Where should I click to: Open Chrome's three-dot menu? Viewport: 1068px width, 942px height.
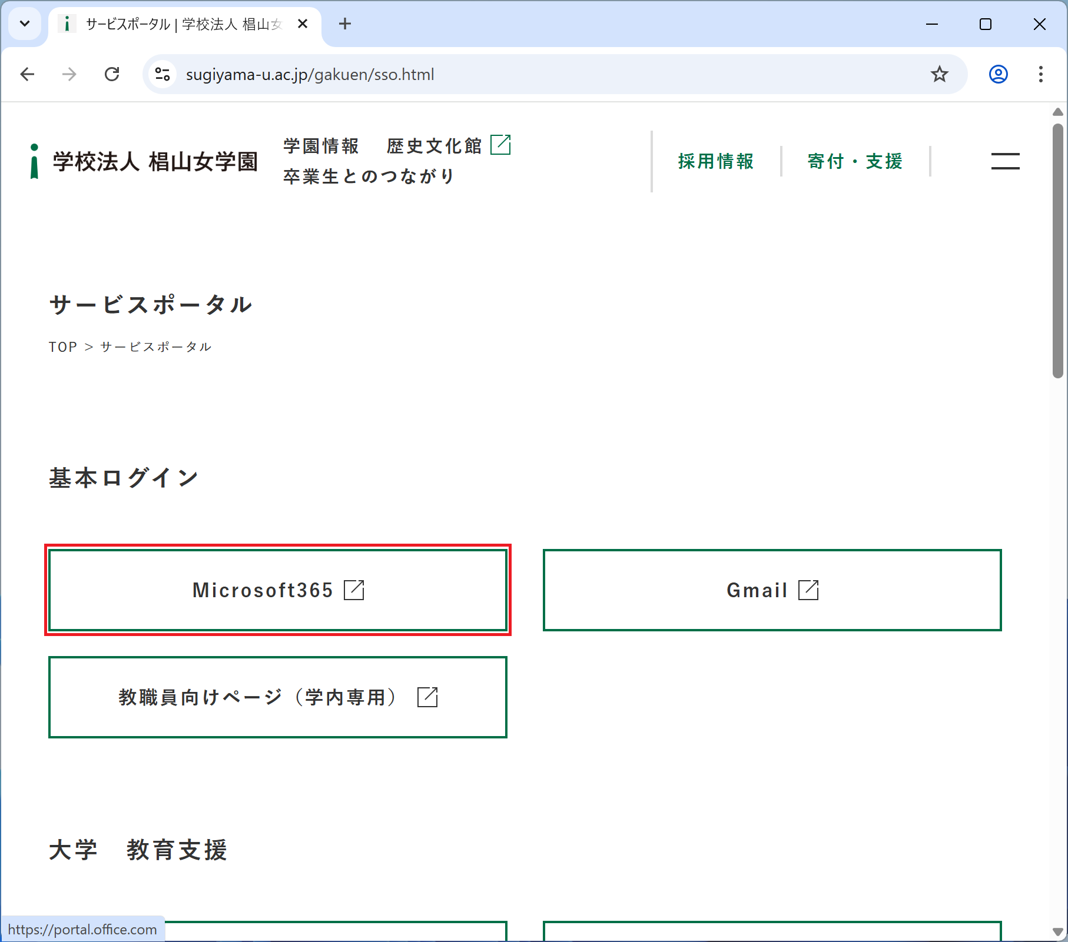pos(1040,74)
